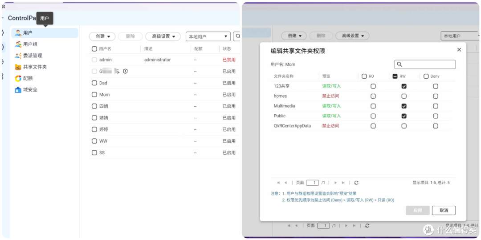Image resolution: width=481 pixels, height=240 pixels.
Task: Toggle the RW column header checkbox
Action: click(x=395, y=76)
